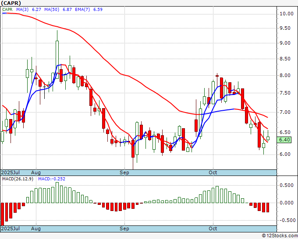The width and height of the screenshot is (298, 239).
Task: Click Sep on the MACD date axis
Action: [x=124, y=228]
